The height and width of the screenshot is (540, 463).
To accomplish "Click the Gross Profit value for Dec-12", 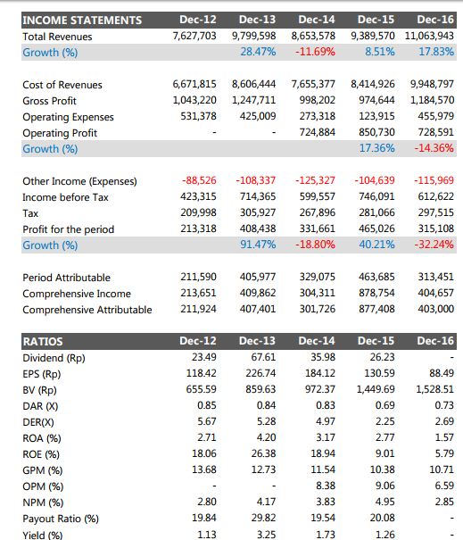I will coord(194,100).
